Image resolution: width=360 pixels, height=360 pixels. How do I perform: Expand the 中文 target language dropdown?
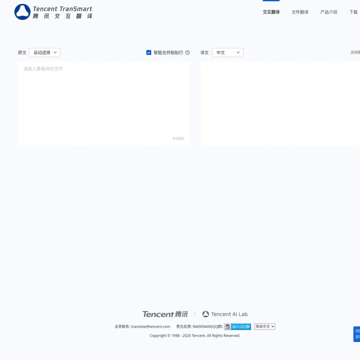click(228, 53)
